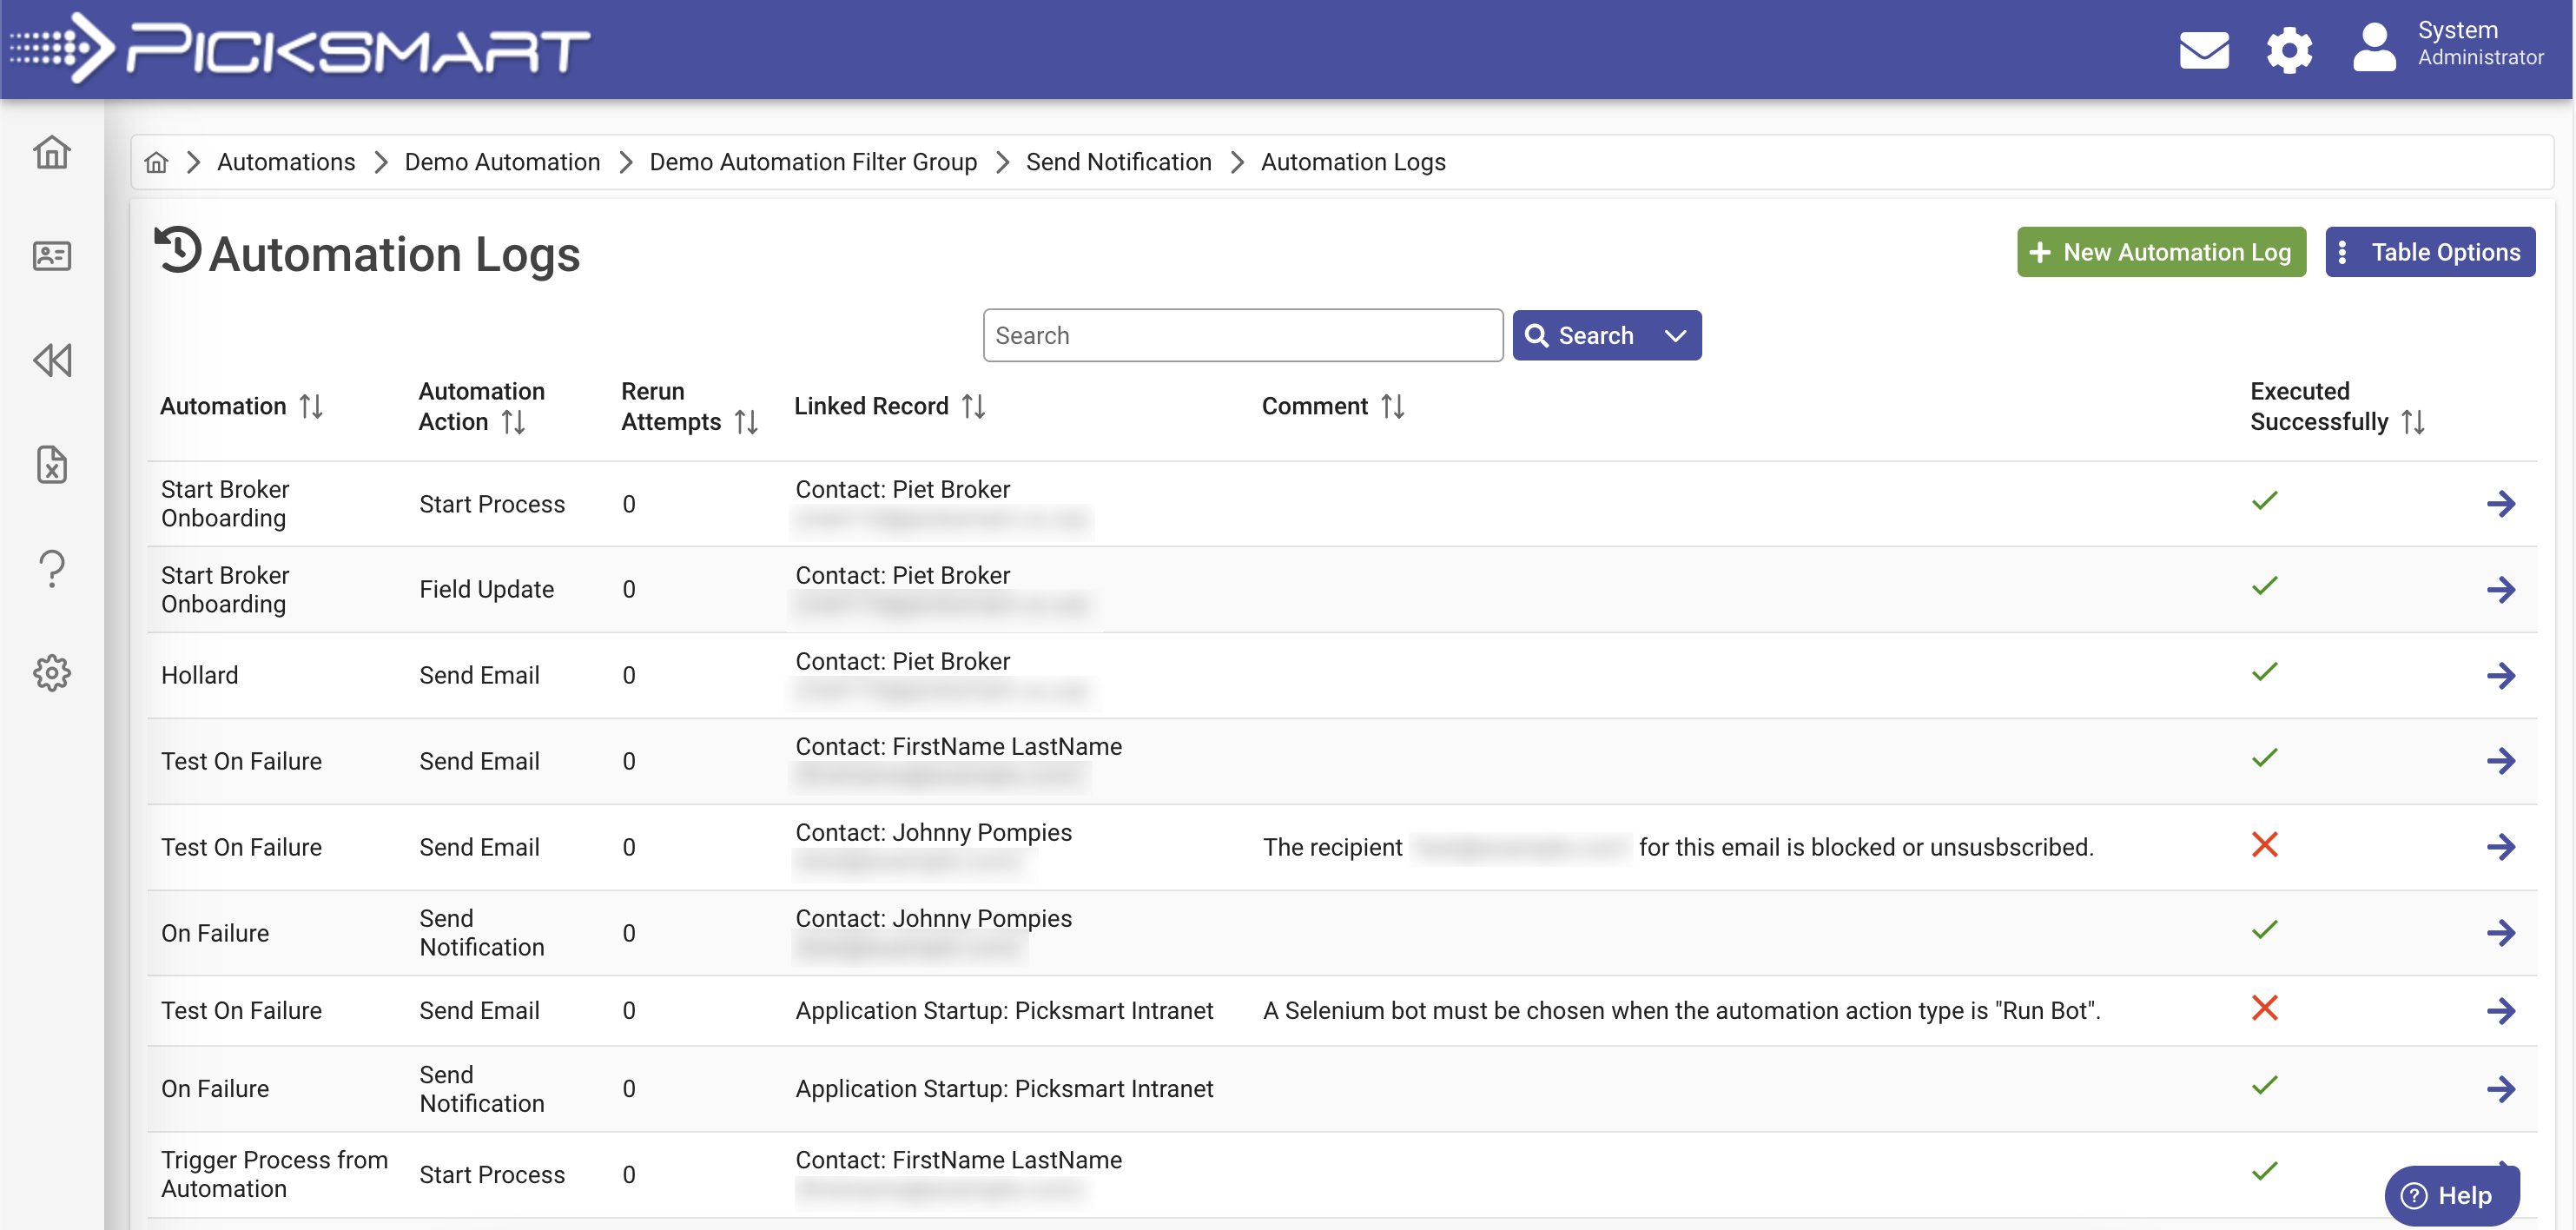This screenshot has width=2576, height=1230.
Task: Navigate to Demo Automation breadcrumb
Action: (x=502, y=162)
